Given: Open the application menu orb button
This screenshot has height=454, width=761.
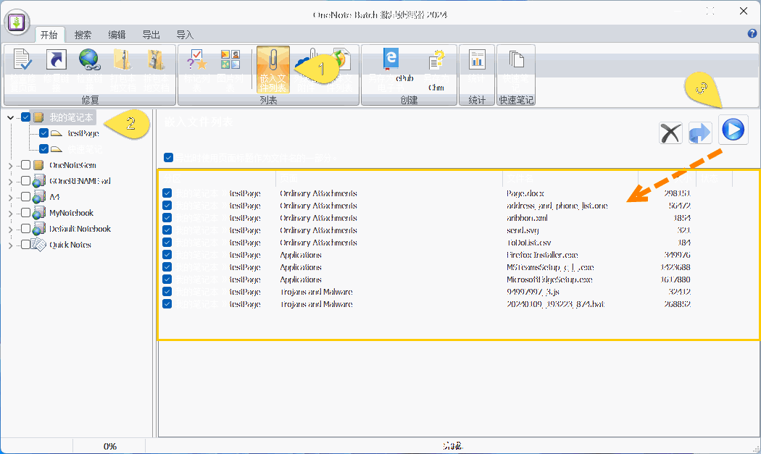Looking at the screenshot, I should tap(17, 22).
